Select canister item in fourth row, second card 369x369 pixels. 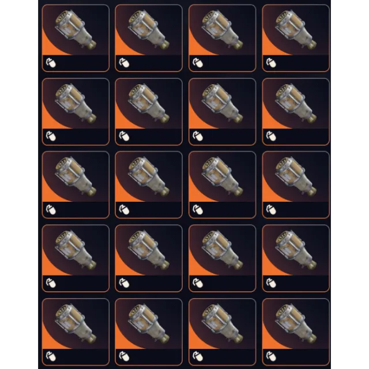click(149, 250)
